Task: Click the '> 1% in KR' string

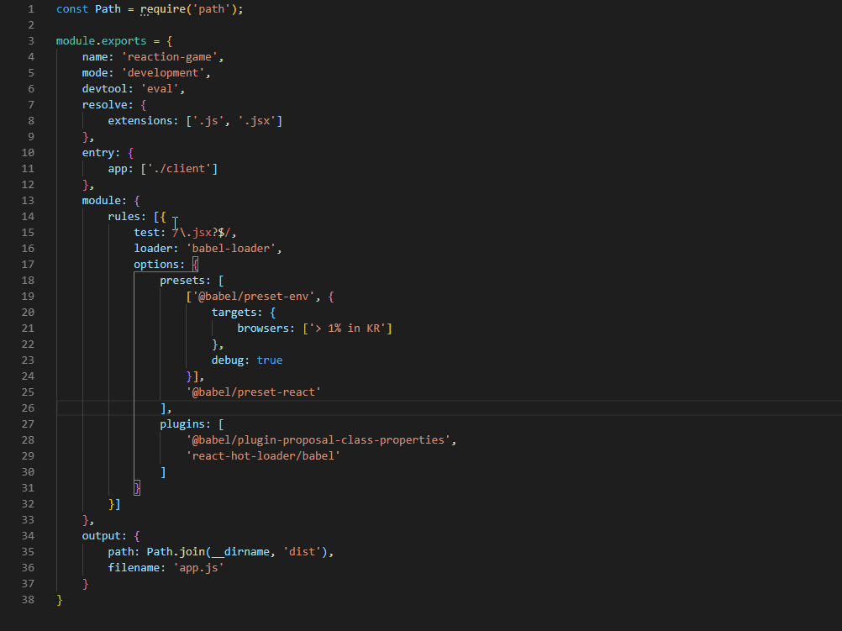Action: pos(347,329)
